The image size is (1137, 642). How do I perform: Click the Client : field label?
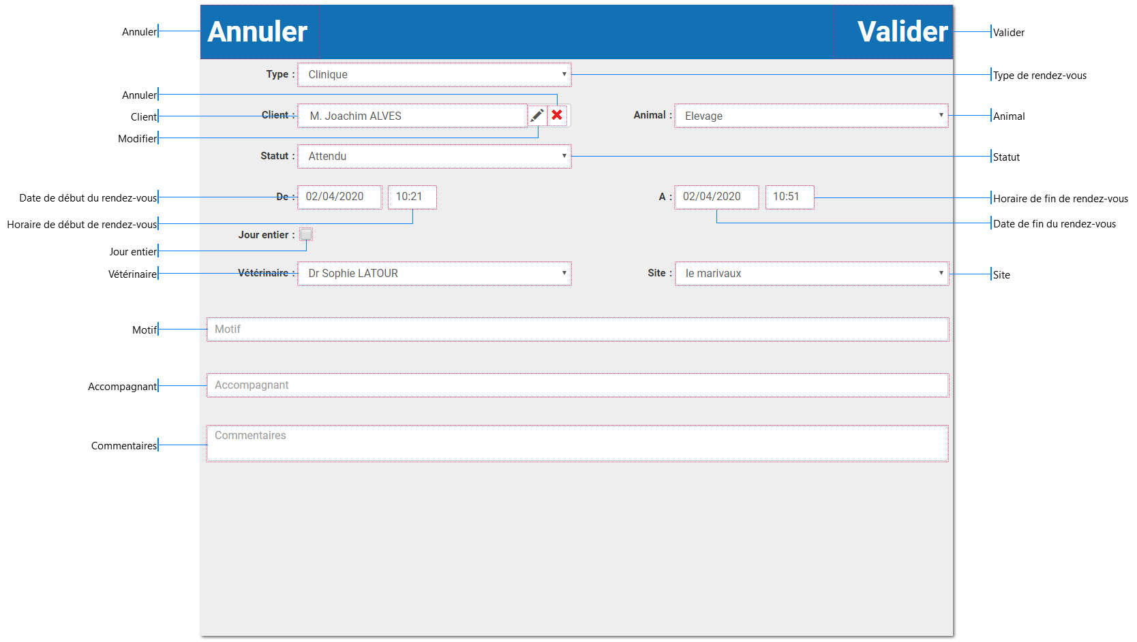(x=278, y=115)
